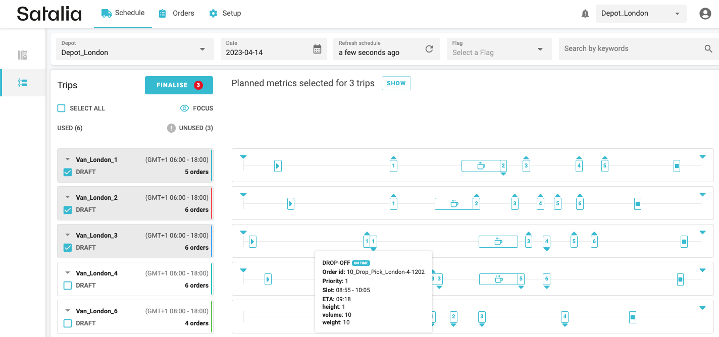Enable the Van_London_4 trip checkbox
Viewport: 719px width, 337px height.
coord(68,286)
